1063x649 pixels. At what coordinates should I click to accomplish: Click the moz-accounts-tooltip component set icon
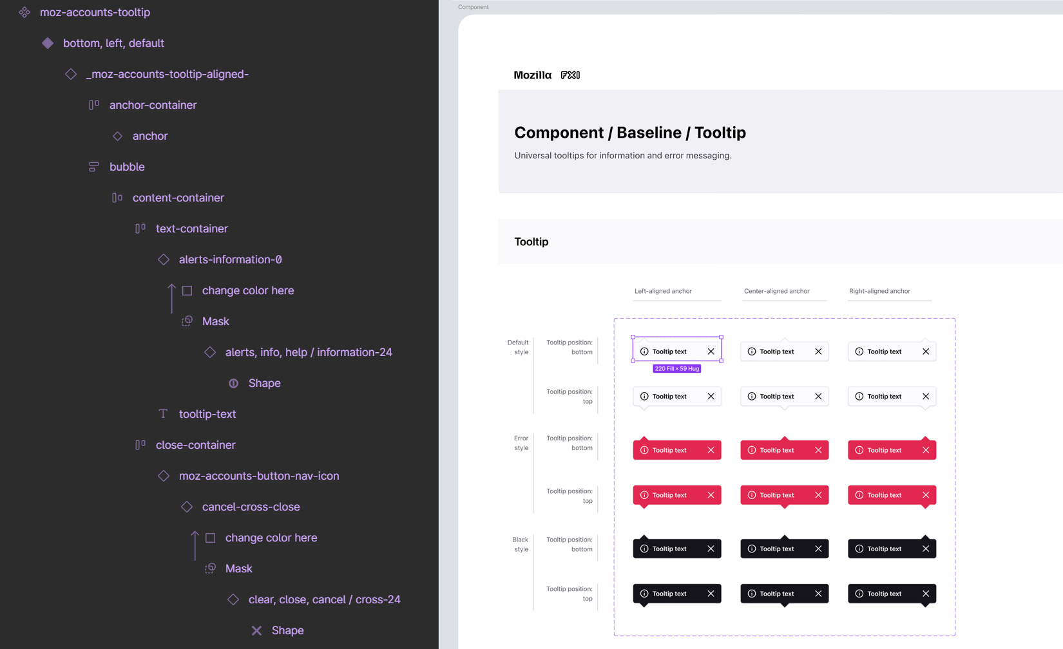tap(24, 12)
